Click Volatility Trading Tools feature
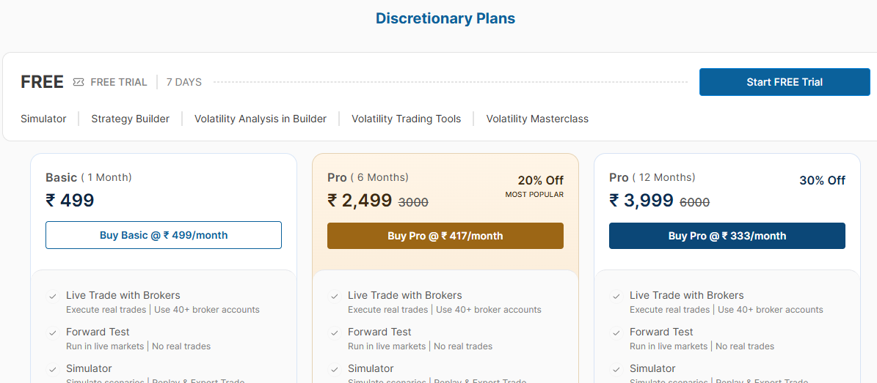The width and height of the screenshot is (877, 383). point(407,119)
